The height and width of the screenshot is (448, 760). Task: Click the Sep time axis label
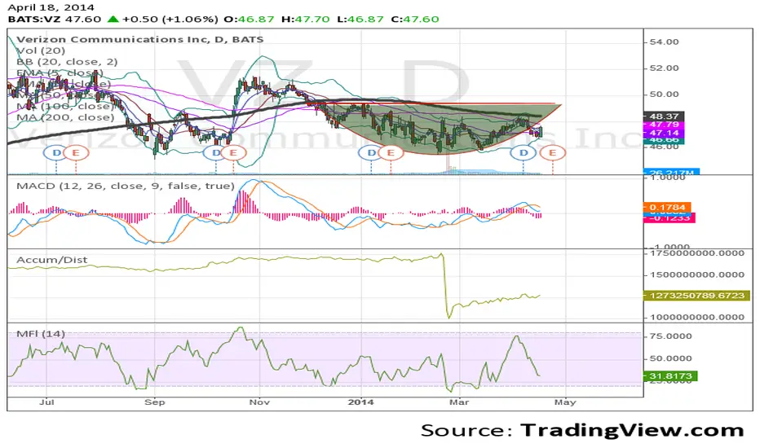pyautogui.click(x=155, y=402)
